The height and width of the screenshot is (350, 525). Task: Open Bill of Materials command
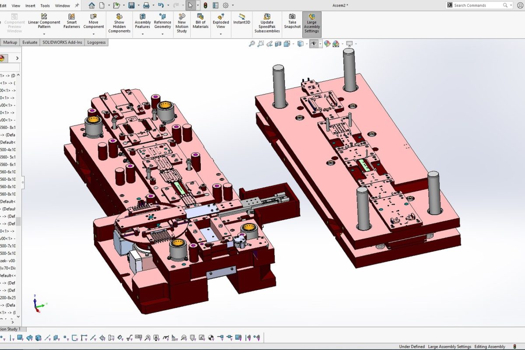(200, 22)
